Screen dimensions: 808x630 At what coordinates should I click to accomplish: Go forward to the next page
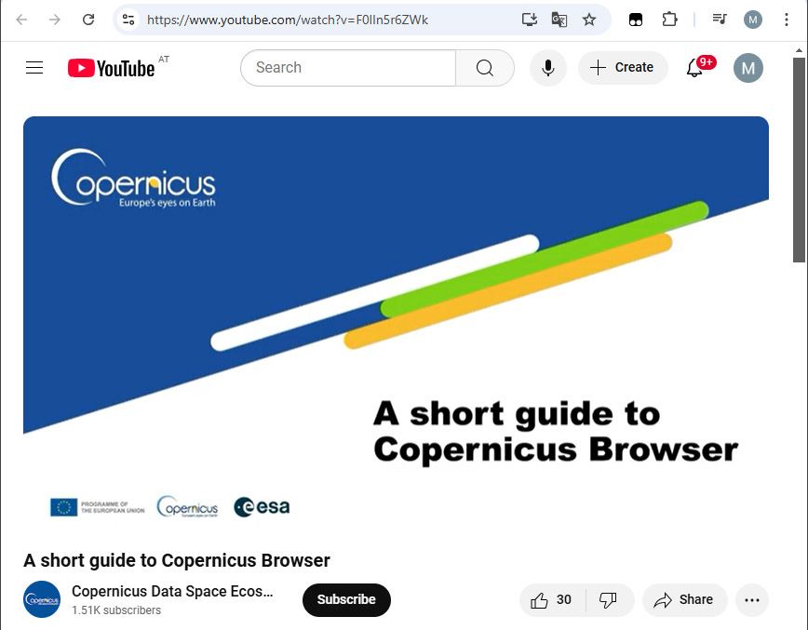coord(55,20)
